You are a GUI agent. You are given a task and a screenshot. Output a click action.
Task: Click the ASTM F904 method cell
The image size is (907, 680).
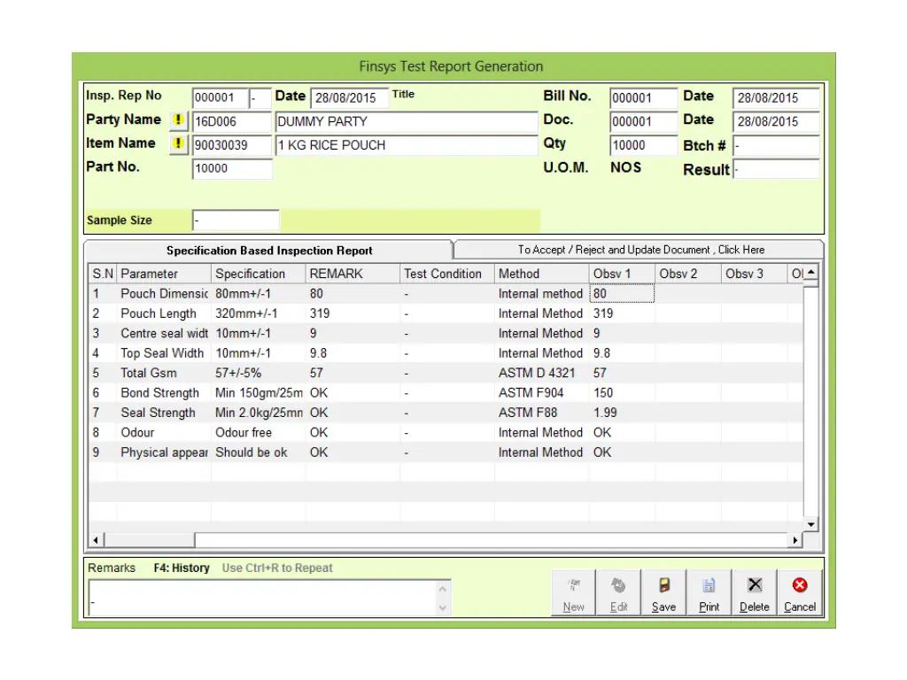pyautogui.click(x=542, y=393)
